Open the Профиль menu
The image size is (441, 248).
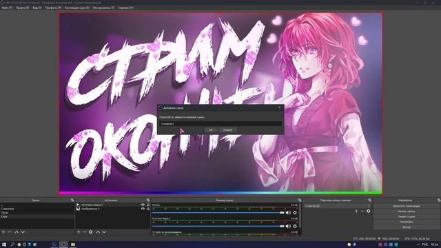pyautogui.click(x=53, y=8)
